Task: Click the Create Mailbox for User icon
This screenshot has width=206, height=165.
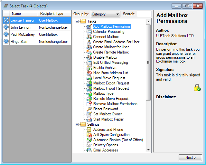Action: coord(89,47)
